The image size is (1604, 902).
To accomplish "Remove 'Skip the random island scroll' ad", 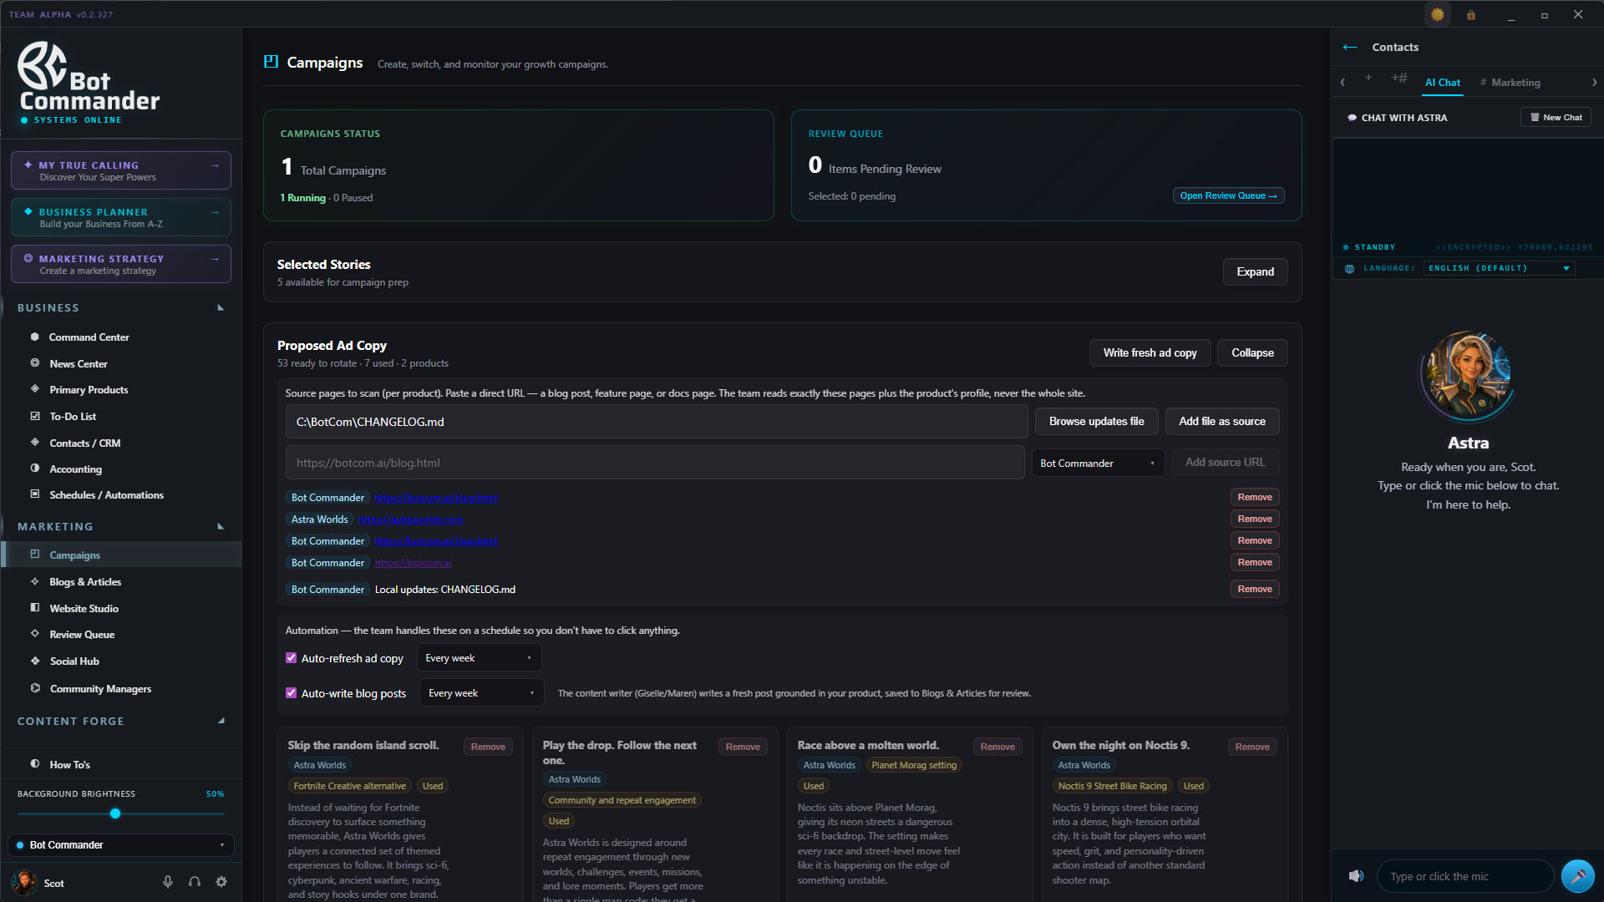I will click(x=488, y=747).
